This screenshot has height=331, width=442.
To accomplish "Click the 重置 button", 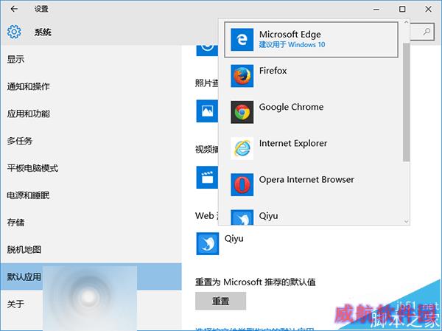I will coord(220,301).
